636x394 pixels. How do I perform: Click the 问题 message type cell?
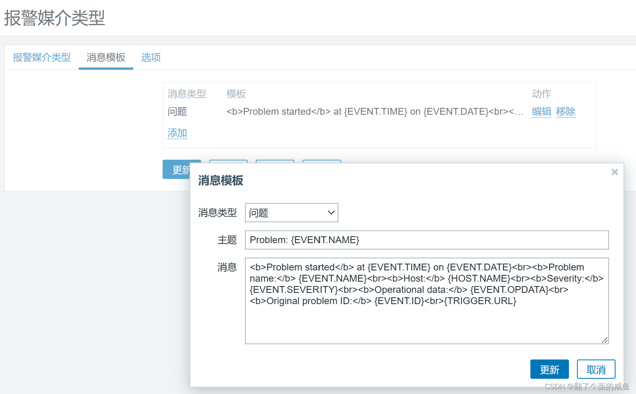[177, 112]
